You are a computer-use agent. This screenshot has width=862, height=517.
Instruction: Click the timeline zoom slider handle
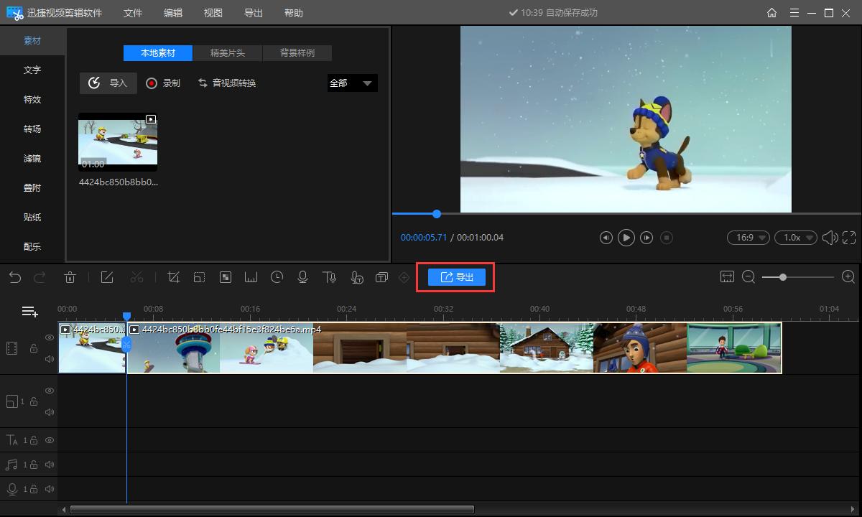782,277
